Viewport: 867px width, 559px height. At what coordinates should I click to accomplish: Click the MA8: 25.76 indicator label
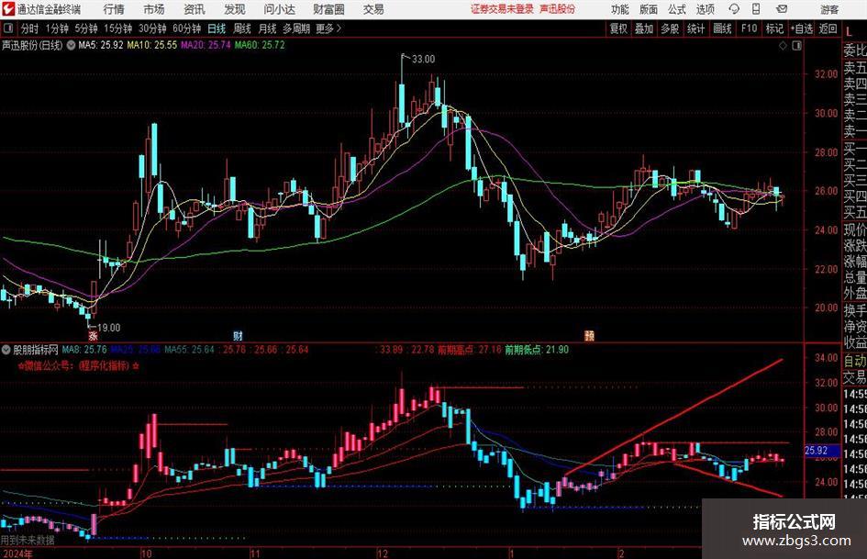tap(84, 350)
